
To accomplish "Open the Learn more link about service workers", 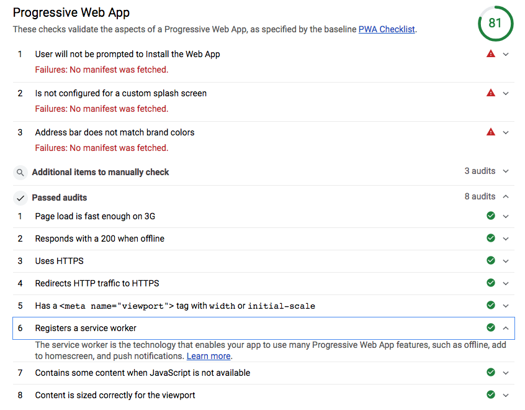I will coord(209,356).
